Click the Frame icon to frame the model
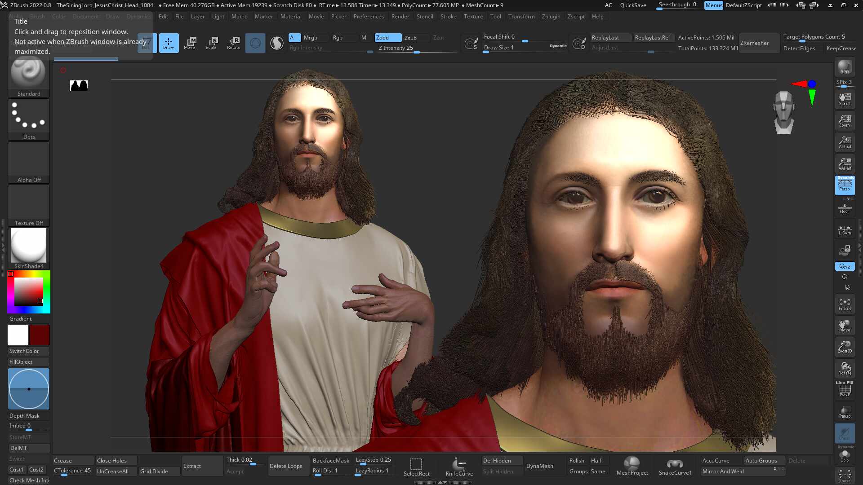Image resolution: width=863 pixels, height=485 pixels. [845, 304]
